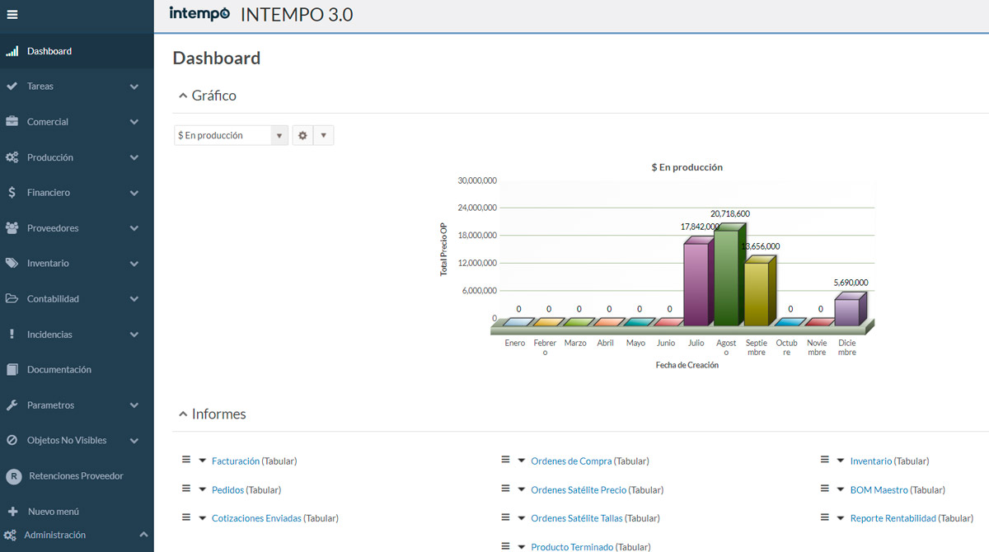Viewport: 989px width, 552px height.
Task: Click the Financiero dollar sign icon
Action: [12, 193]
